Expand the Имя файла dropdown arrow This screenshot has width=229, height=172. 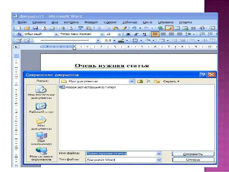159,154
